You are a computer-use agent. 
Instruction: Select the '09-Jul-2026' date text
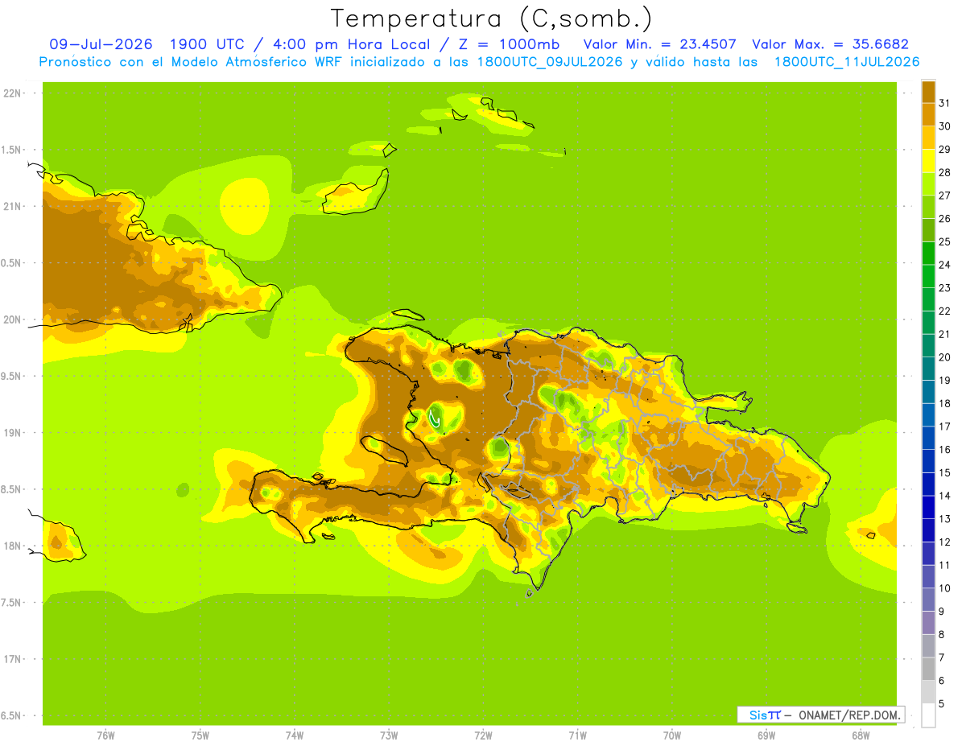pyautogui.click(x=101, y=45)
